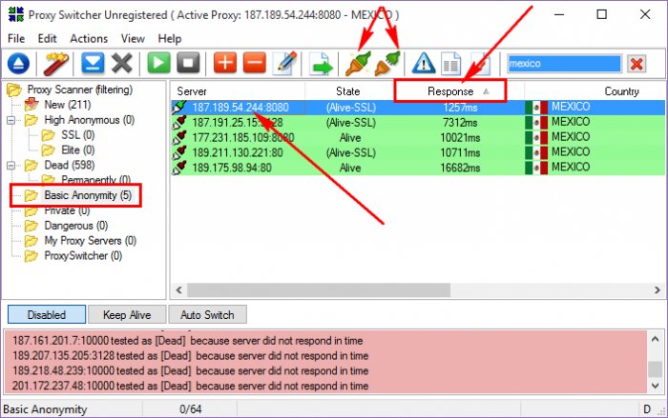This screenshot has height=418, width=668.
Task: Select the SSL (0) folder
Action: [x=77, y=135]
